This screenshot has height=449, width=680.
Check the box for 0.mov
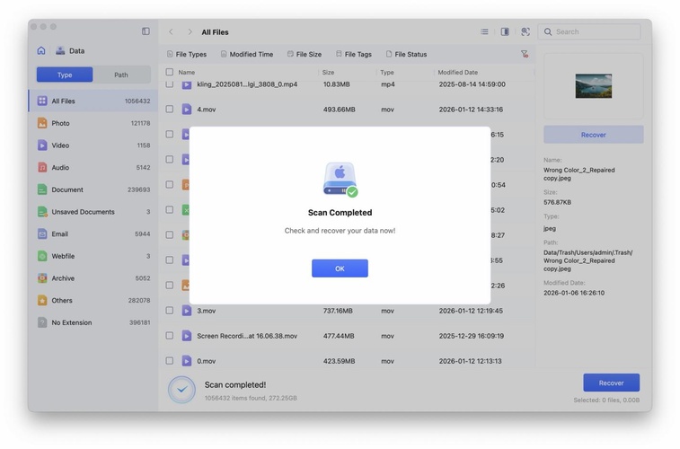coord(170,361)
